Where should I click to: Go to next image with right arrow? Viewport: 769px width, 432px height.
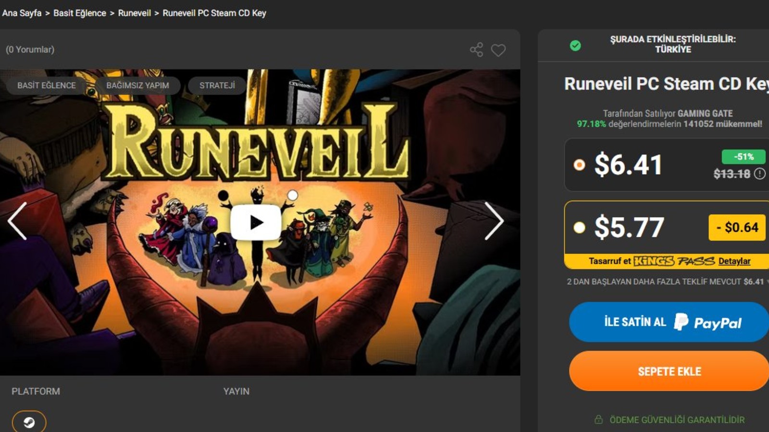494,221
